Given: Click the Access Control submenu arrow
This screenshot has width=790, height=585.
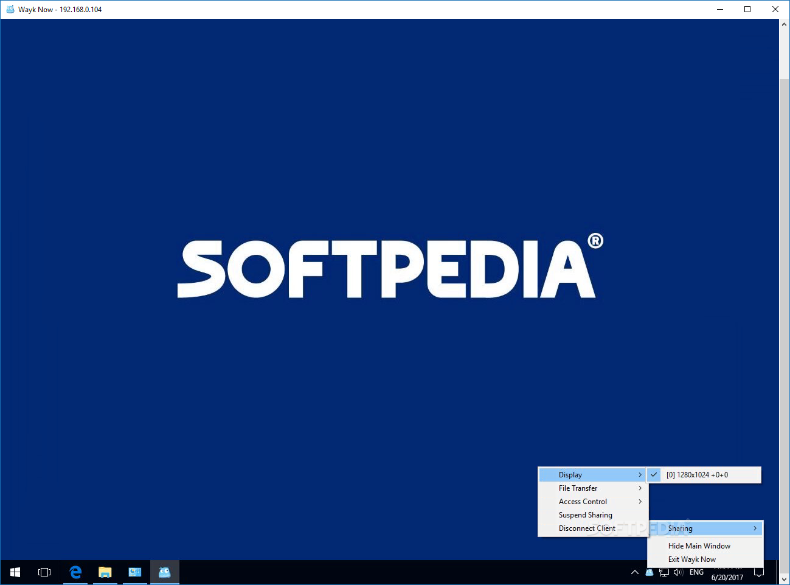Looking at the screenshot, I should (x=640, y=502).
